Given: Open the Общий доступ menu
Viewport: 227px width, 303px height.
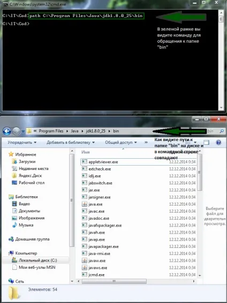Looking at the screenshot, I should (121, 143).
